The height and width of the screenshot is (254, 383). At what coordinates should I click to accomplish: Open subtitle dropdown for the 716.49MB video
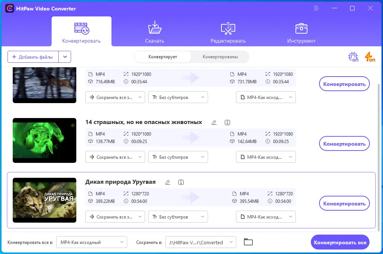(x=178, y=97)
